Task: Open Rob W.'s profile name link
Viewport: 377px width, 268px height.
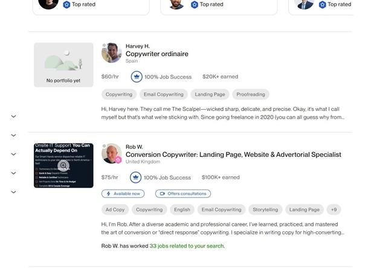Action: [x=134, y=147]
